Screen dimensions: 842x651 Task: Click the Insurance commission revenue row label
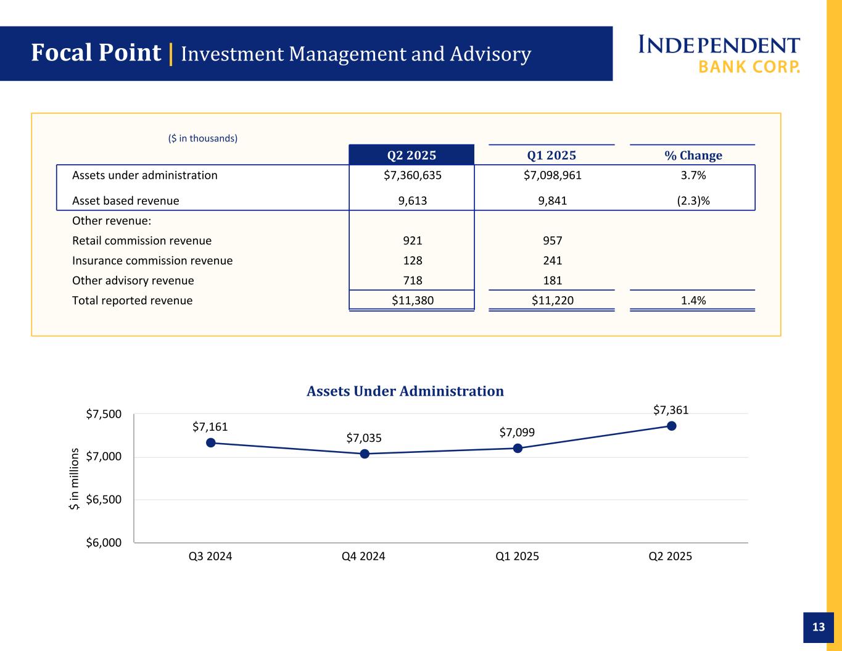click(152, 260)
